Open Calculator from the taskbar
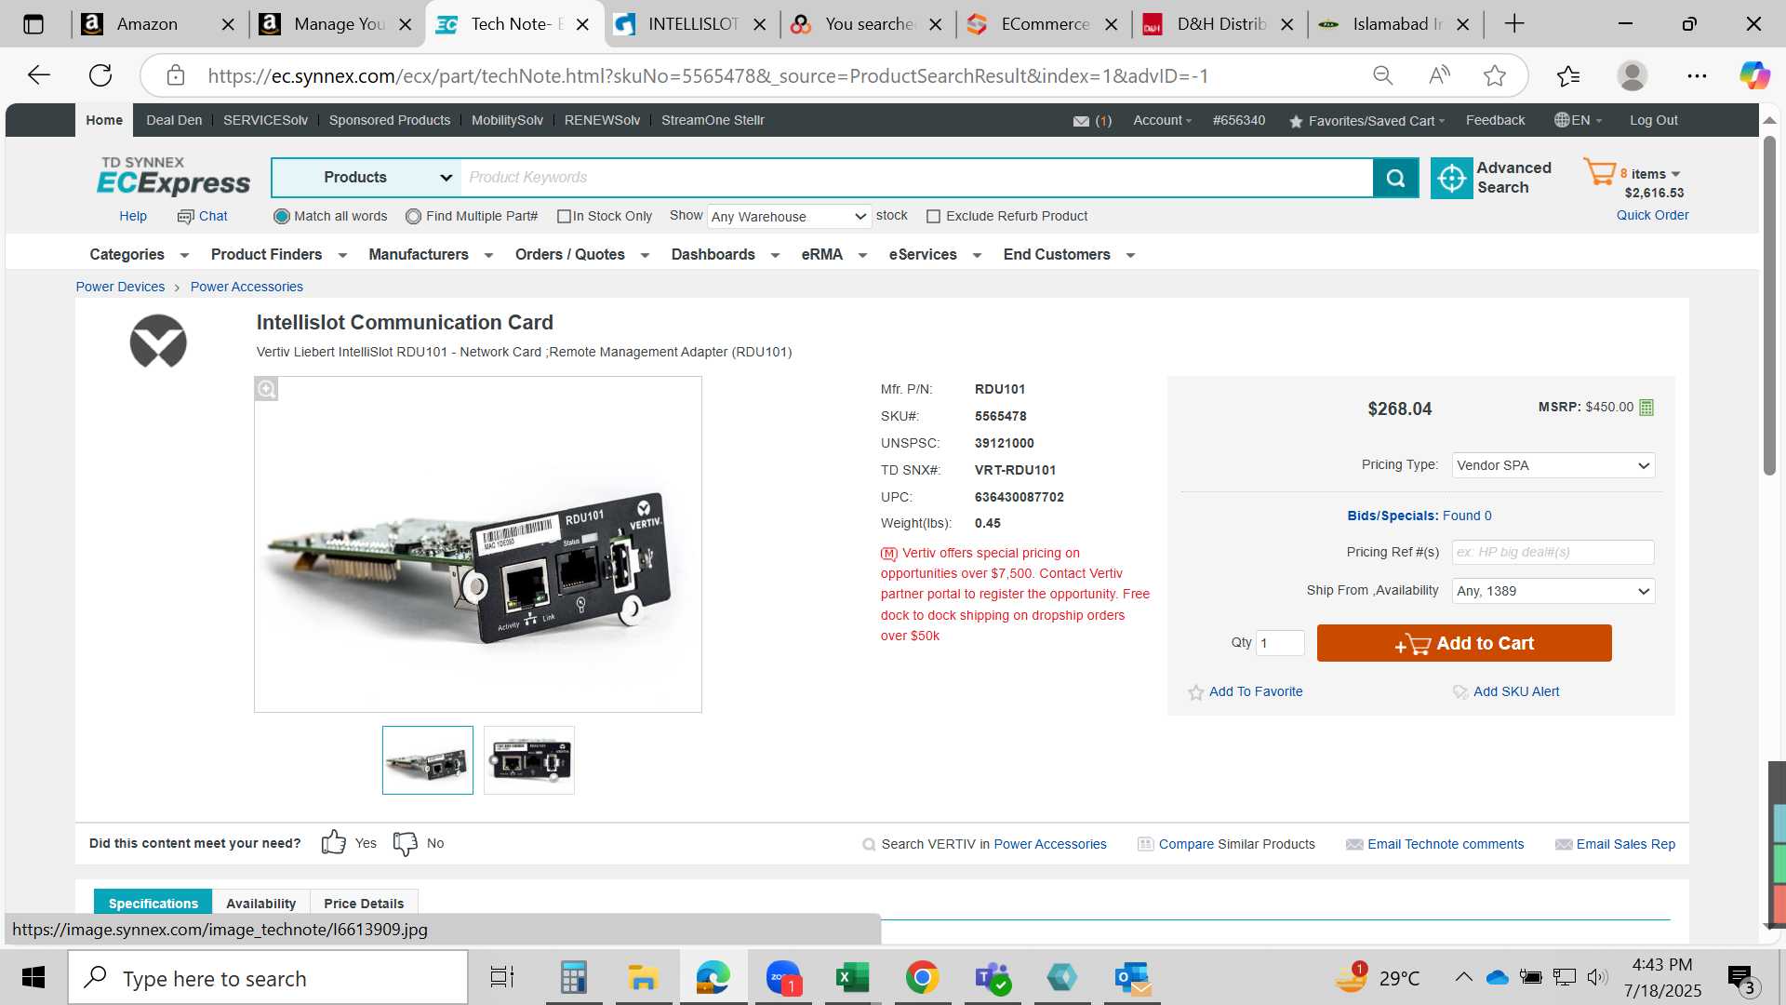1786x1005 pixels. [573, 978]
